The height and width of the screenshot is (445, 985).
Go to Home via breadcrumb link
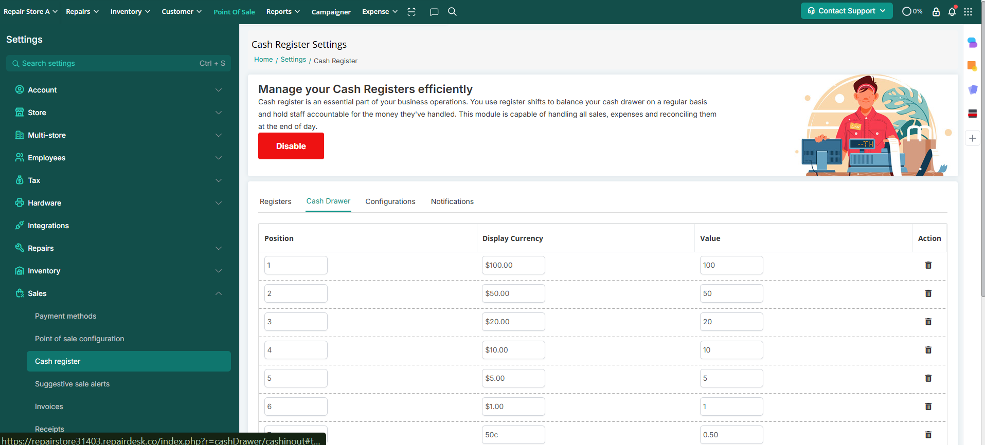point(263,60)
